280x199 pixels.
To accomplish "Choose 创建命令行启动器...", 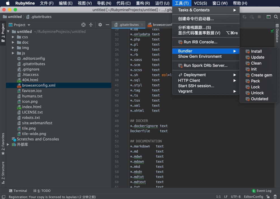I will coord(206,19).
